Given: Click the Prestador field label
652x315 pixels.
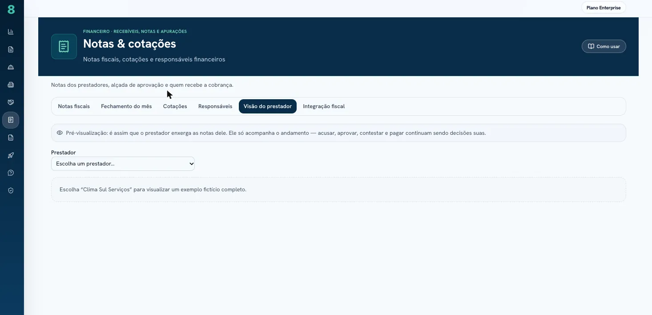Looking at the screenshot, I should pos(64,153).
